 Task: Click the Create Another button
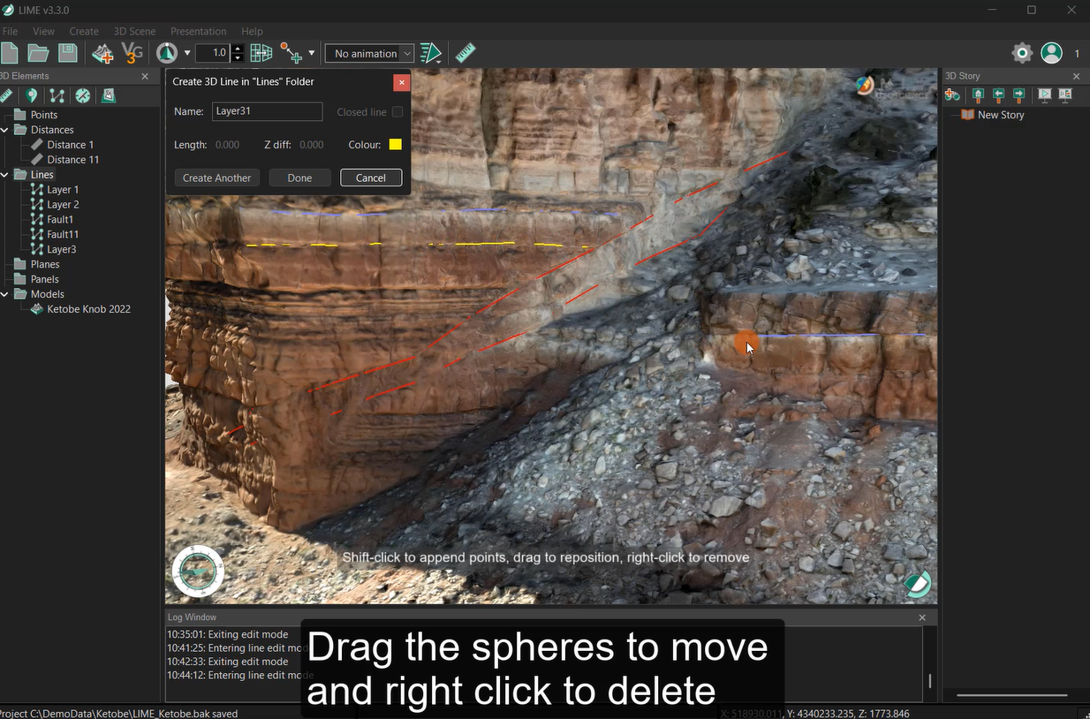(216, 178)
